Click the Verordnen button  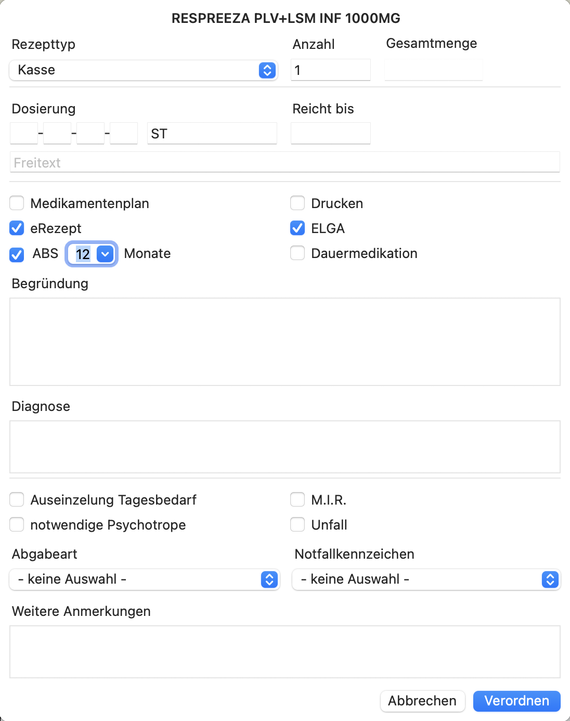click(x=517, y=701)
